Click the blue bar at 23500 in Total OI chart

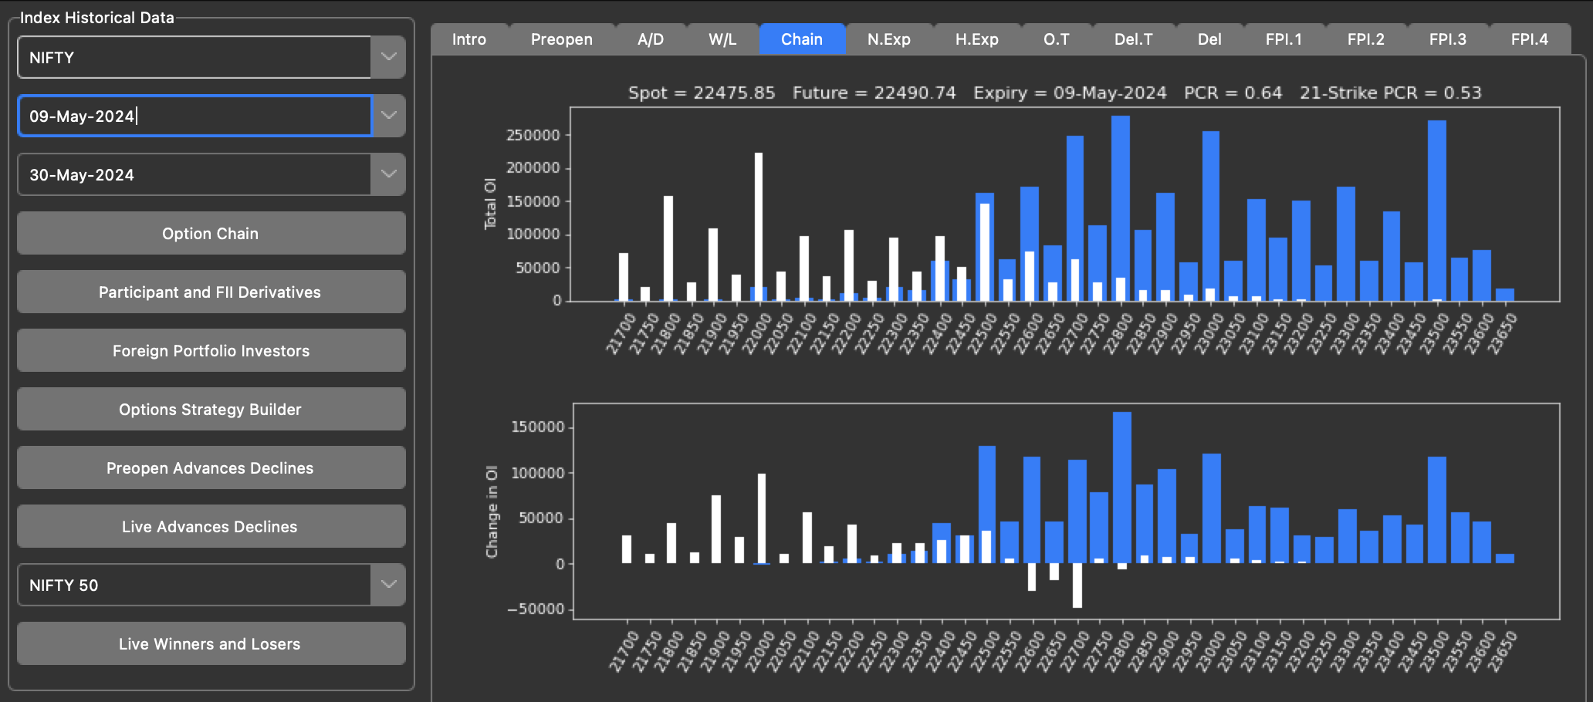click(1437, 210)
